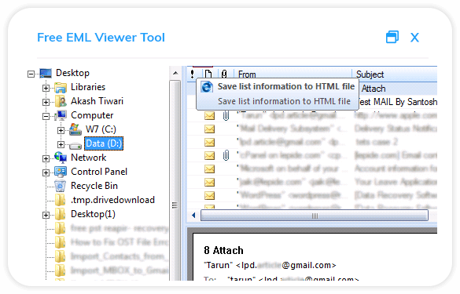Collapse the Computer tree node
Screen dimensions: 460x294
(x=46, y=116)
